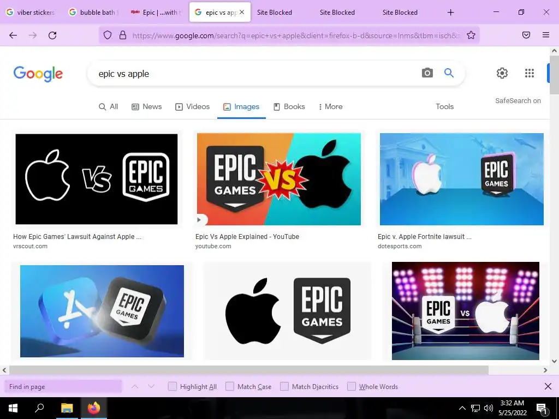Open black Apple vs Epic Games thumbnail
559x419 pixels.
pyautogui.click(x=288, y=310)
